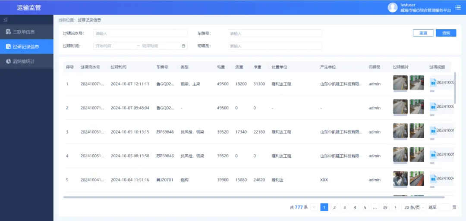This screenshot has height=221, width=466.
Task: Click the 三联单信息 document icon in sidebar
Action: pos(8,31)
